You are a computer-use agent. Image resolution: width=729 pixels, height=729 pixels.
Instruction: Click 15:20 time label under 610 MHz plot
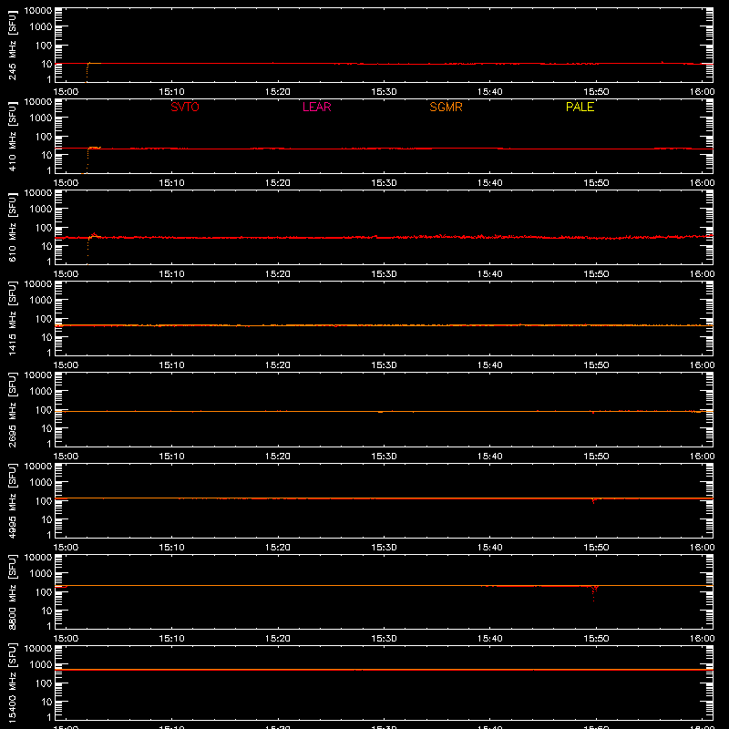tap(278, 274)
